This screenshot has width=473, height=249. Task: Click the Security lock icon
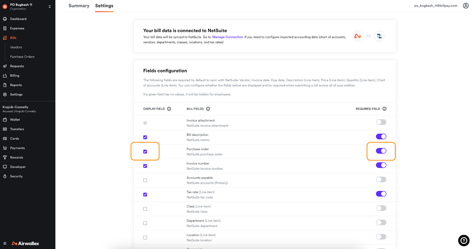[5, 176]
